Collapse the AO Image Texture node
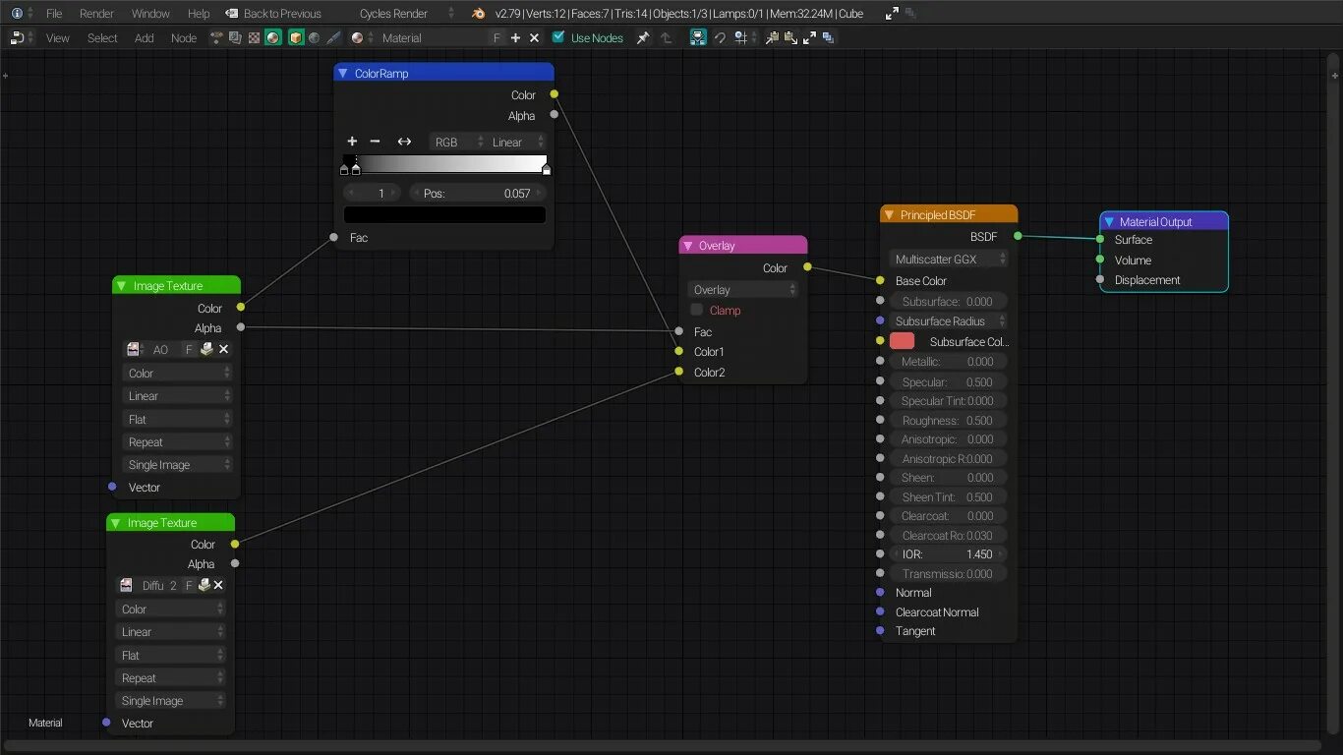The width and height of the screenshot is (1343, 755). (x=121, y=286)
